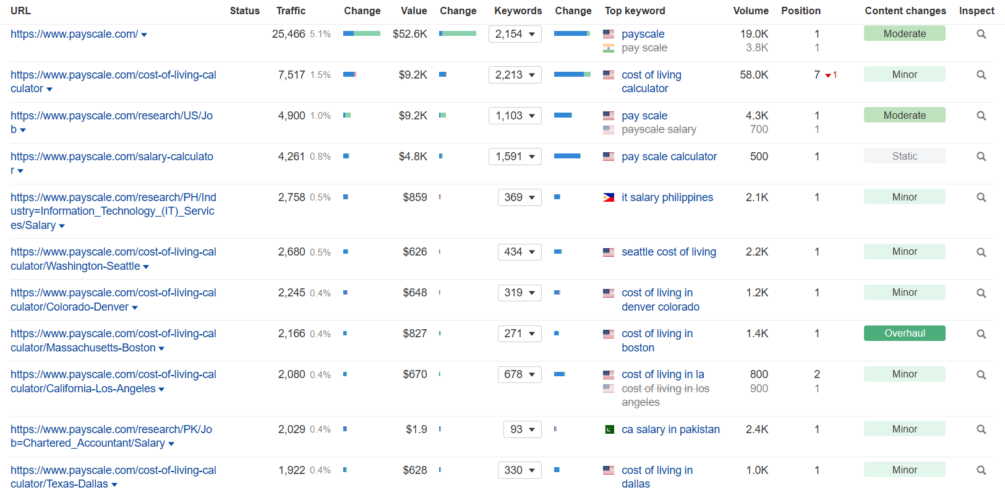Sort by Position column header

(801, 11)
